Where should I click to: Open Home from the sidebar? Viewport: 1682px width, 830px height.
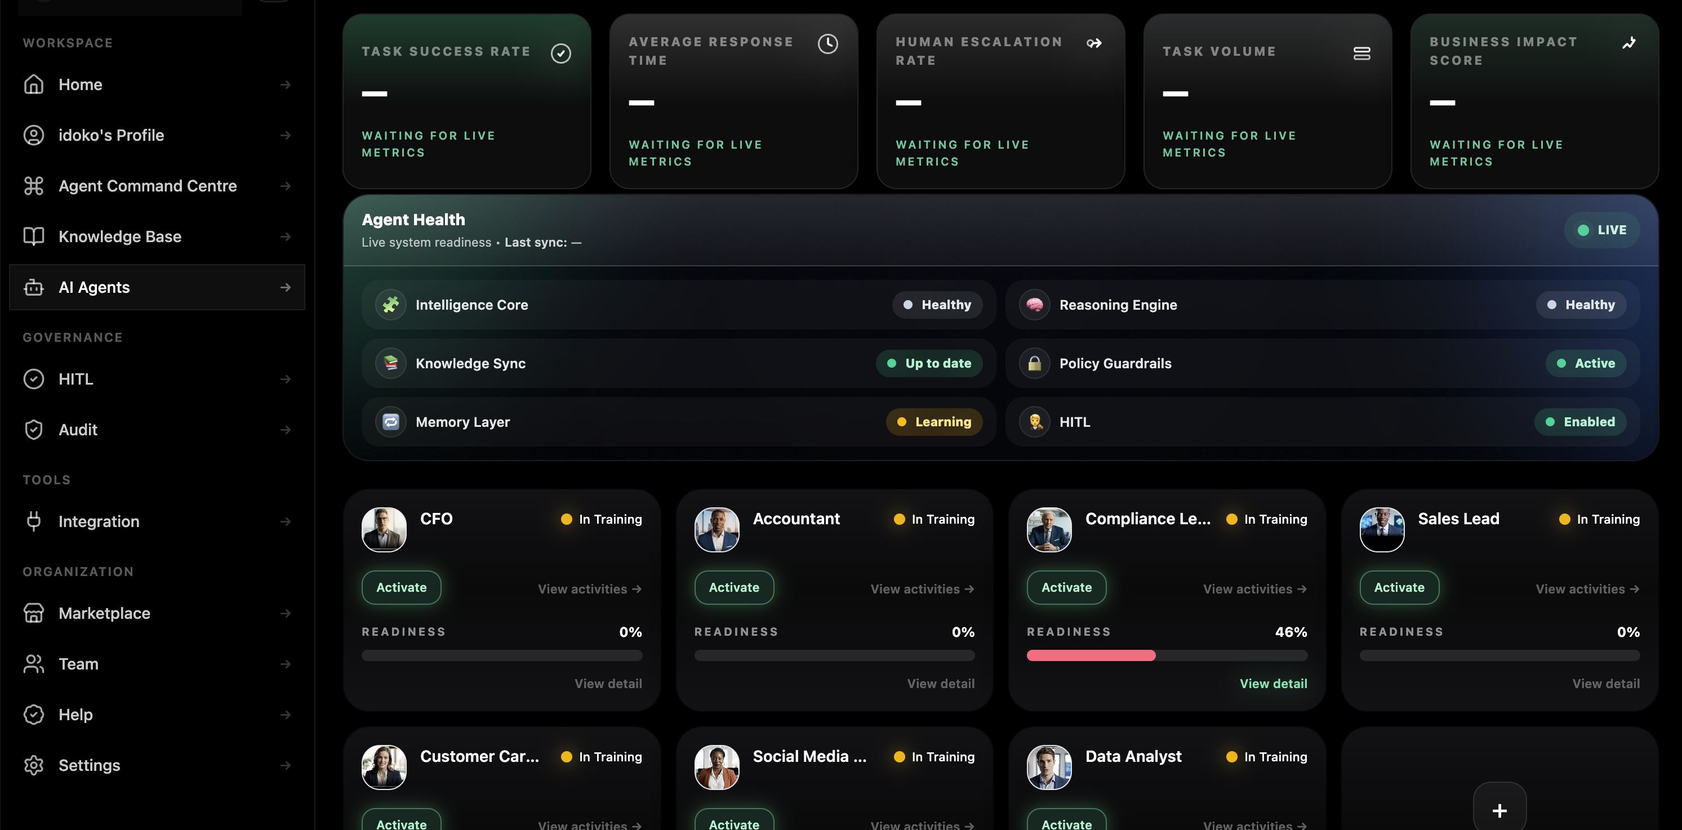click(157, 85)
